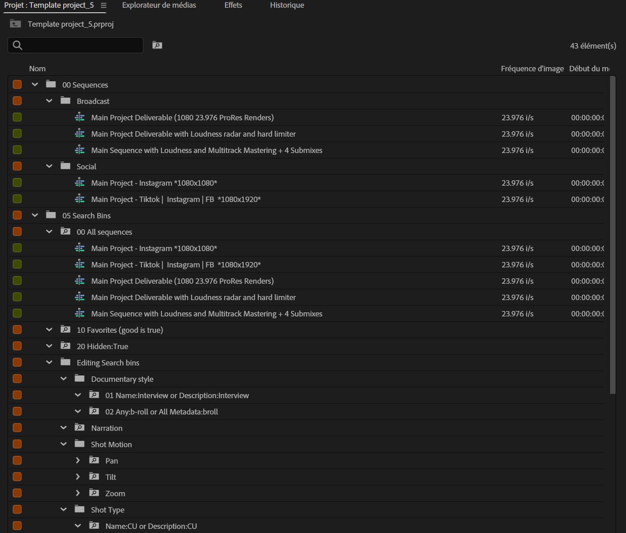Collapse the 00 Sequences bin
The height and width of the screenshot is (533, 626).
[x=35, y=84]
